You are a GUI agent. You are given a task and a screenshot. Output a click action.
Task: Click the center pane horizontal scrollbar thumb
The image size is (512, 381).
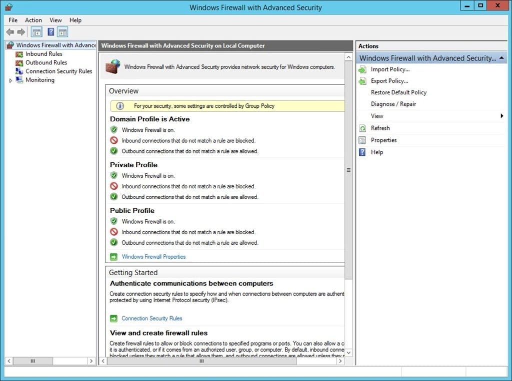click(x=202, y=361)
